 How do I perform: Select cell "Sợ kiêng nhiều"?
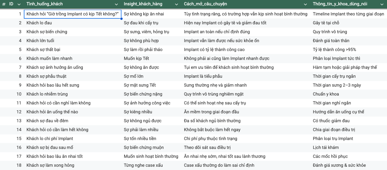pos(152,112)
